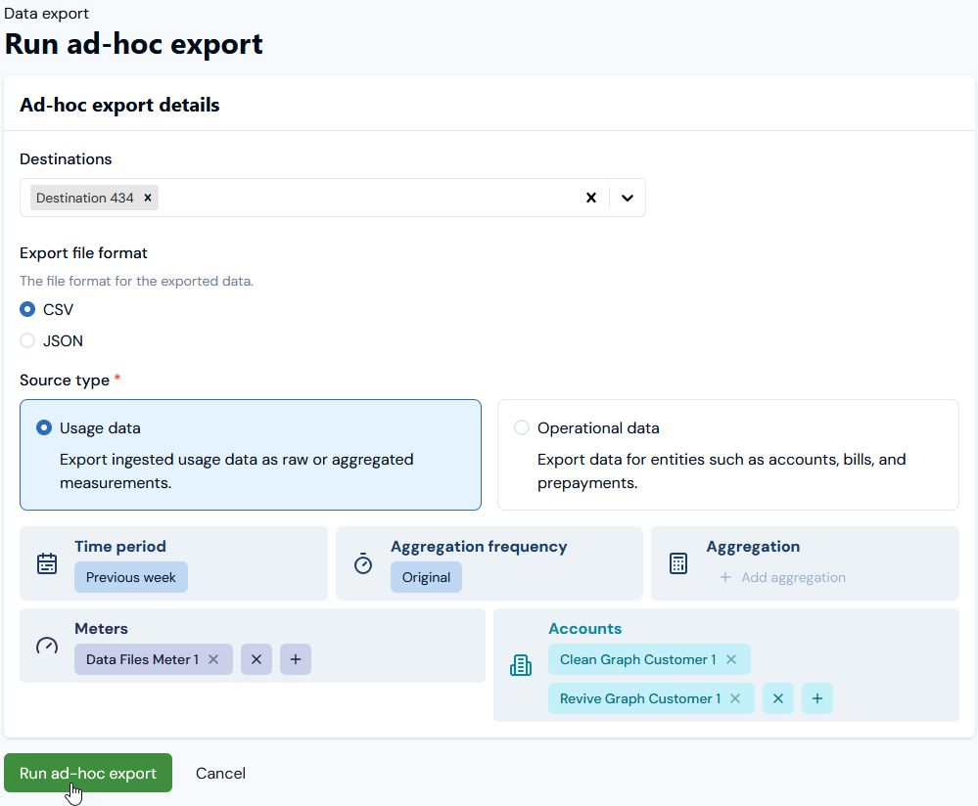Open the Previous week time period selector
This screenshot has width=978, height=806.
click(131, 577)
